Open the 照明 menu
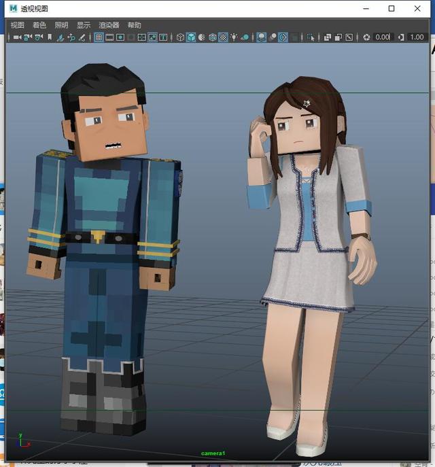Screen dimensions: 435x467 61,25
